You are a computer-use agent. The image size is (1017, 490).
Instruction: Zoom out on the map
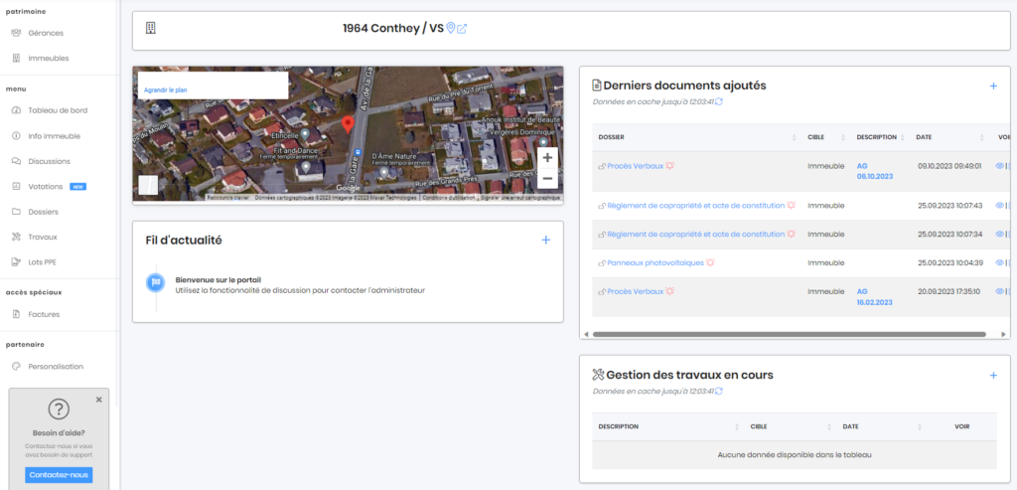pyautogui.click(x=547, y=179)
